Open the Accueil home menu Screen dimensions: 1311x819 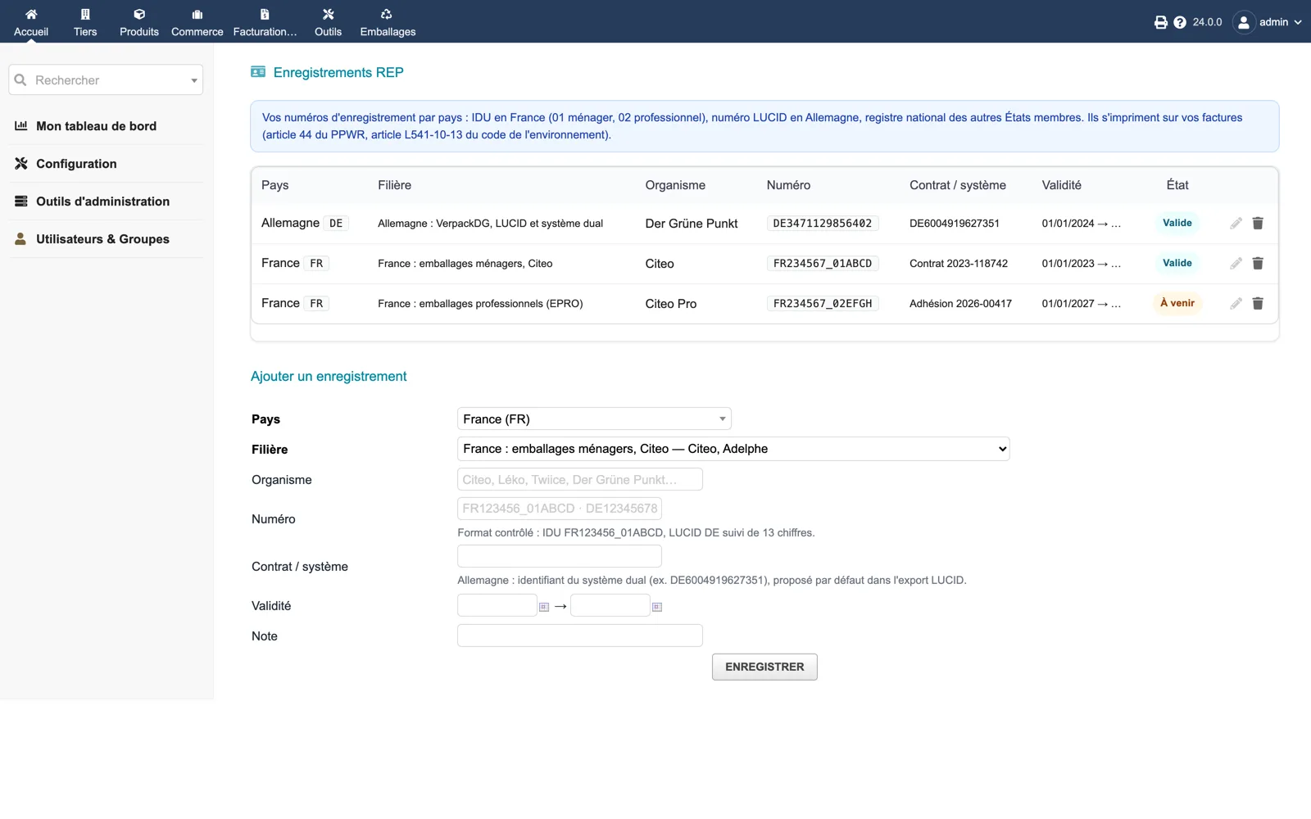(31, 22)
